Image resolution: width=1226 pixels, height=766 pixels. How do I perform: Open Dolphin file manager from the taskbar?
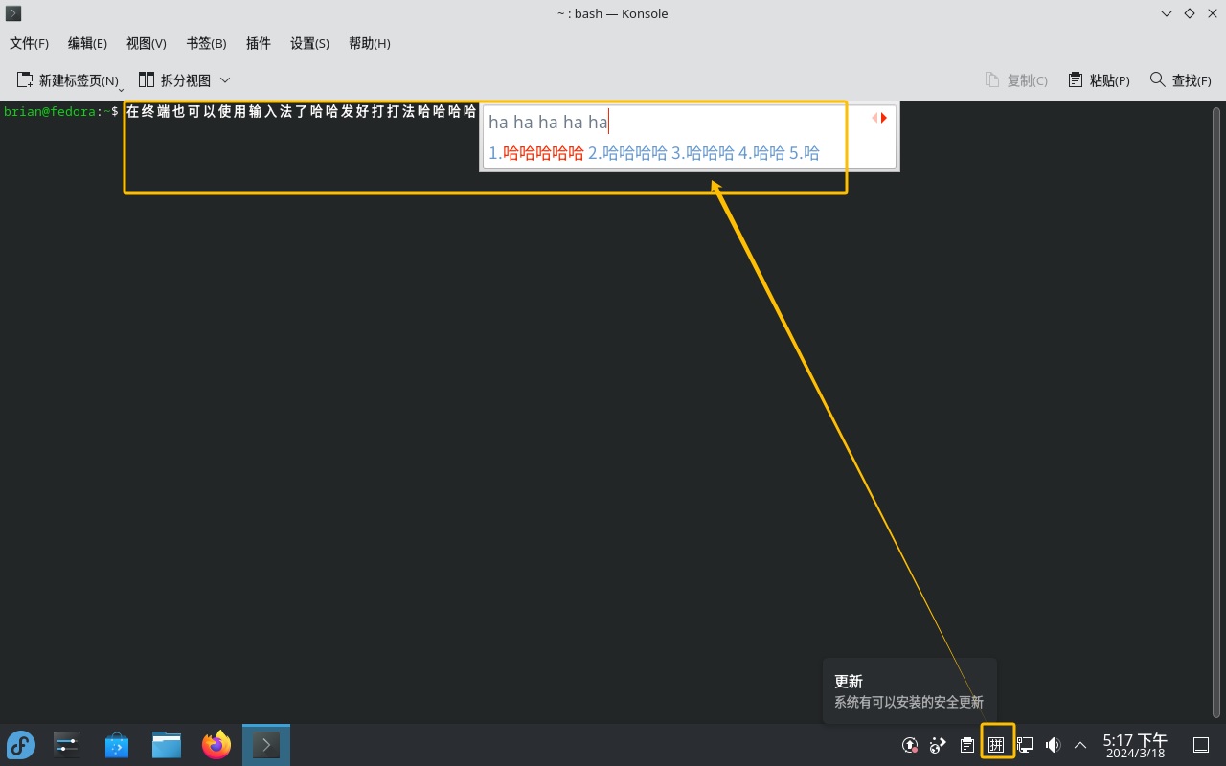point(166,744)
